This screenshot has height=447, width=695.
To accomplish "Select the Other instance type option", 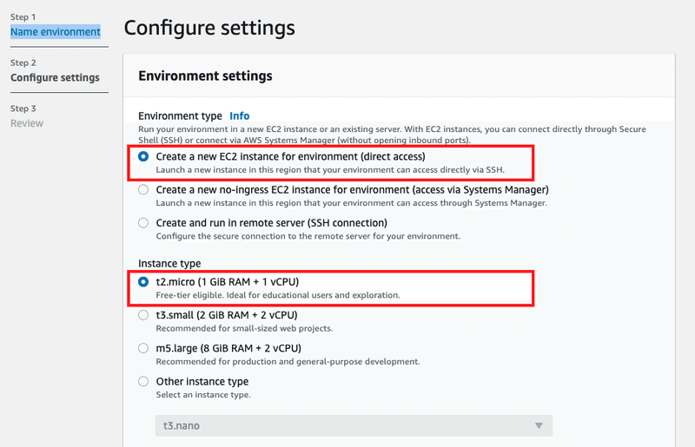I will [x=144, y=382].
